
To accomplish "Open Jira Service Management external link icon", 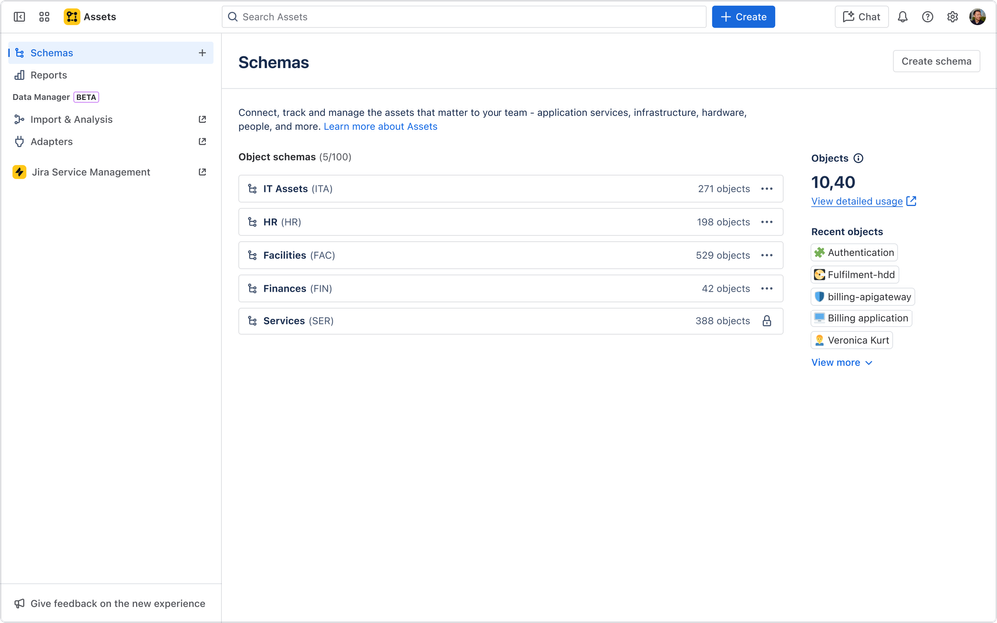I will click(202, 172).
